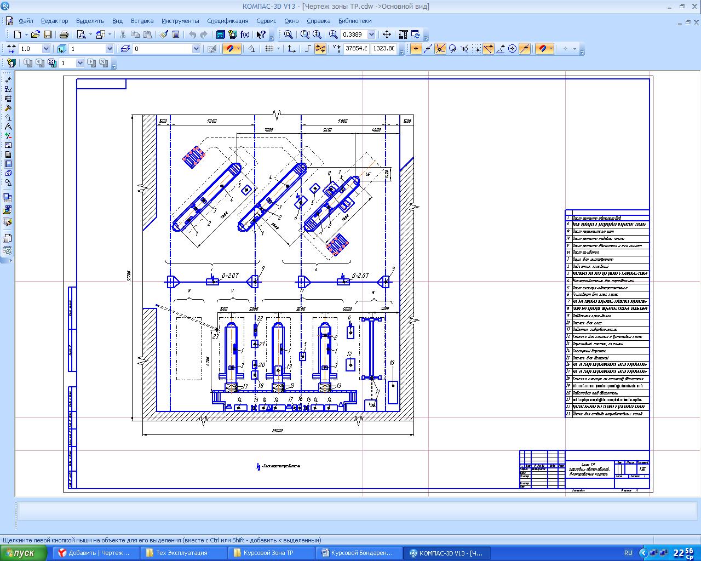Cut selection with the scissors icon
The width and height of the screenshot is (701, 561).
click(x=123, y=34)
